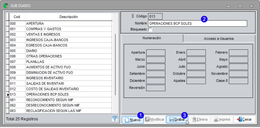The width and height of the screenshot is (260, 128).
Task: Maximize the SUB DIARIO window
Action: click(240, 6)
